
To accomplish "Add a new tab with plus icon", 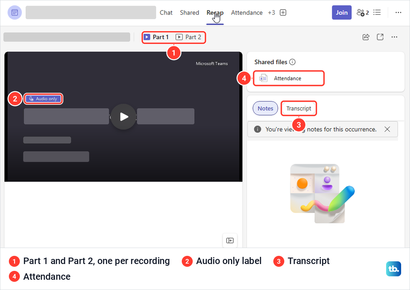I will (x=283, y=13).
